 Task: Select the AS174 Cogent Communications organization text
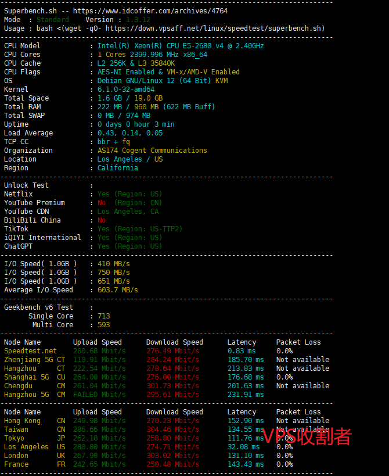click(152, 151)
